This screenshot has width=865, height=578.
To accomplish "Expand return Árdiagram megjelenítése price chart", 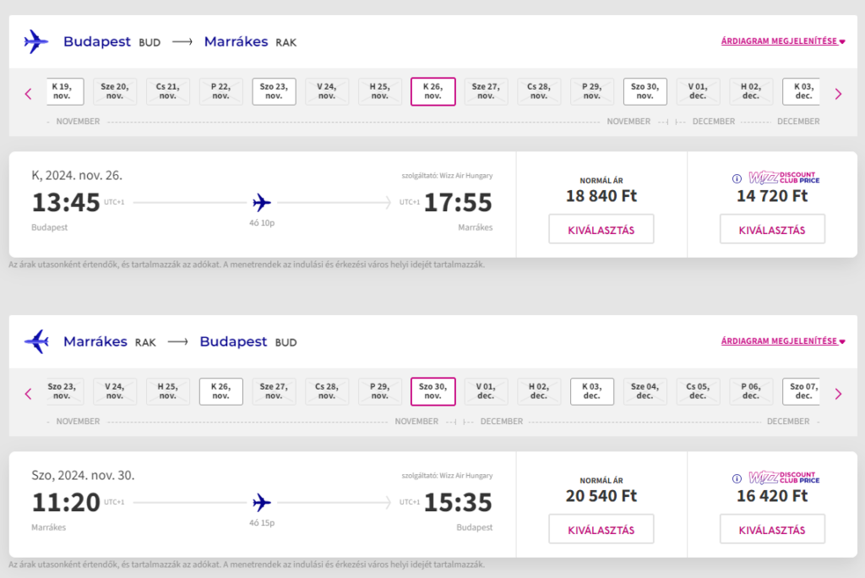I will click(x=783, y=341).
